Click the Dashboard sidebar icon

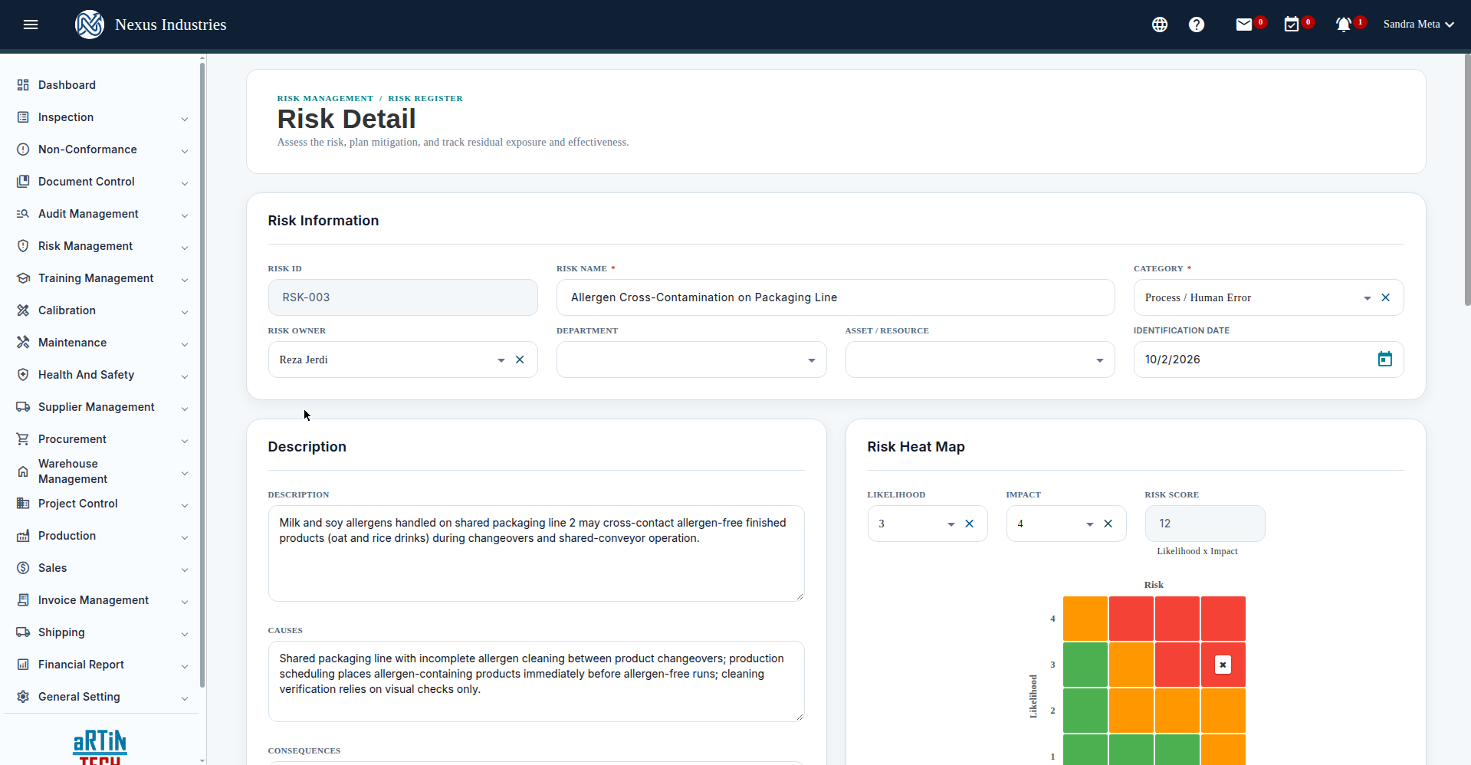point(23,85)
